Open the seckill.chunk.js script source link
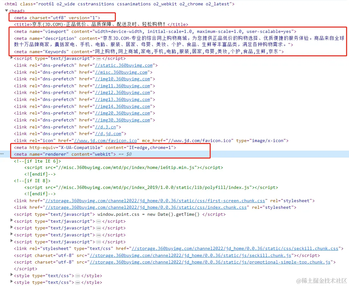 pyautogui.click(x=190, y=256)
